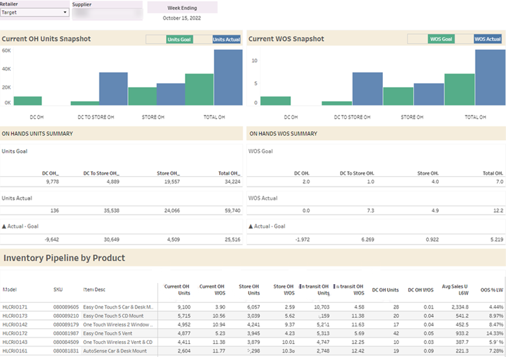Click 'AutoSense Car & Desk Mount' description
Screen dimensions: 506x357
pos(115,351)
